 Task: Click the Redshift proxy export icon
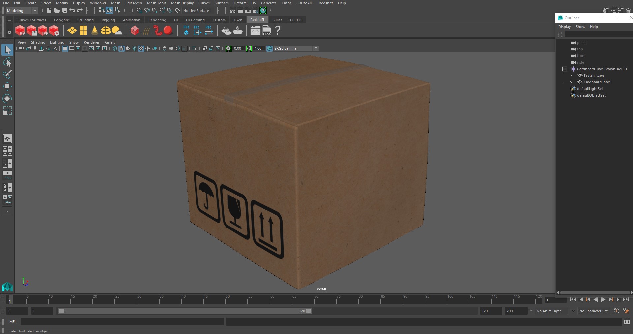tap(197, 31)
